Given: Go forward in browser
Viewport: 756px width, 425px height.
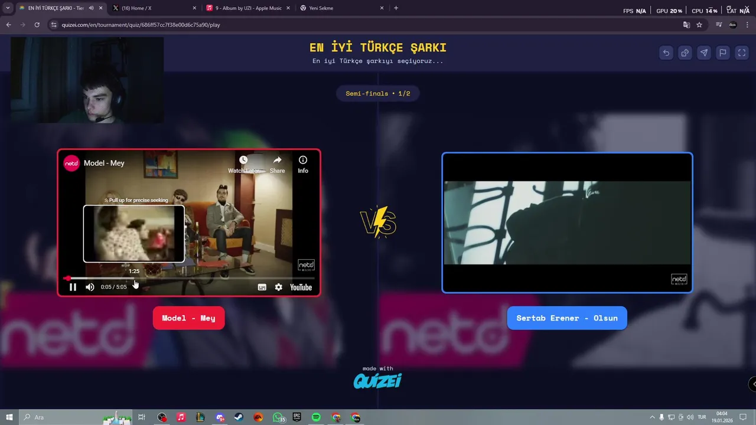Looking at the screenshot, I should [22, 25].
